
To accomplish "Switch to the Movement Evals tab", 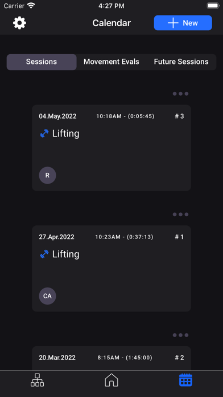I will (x=111, y=62).
